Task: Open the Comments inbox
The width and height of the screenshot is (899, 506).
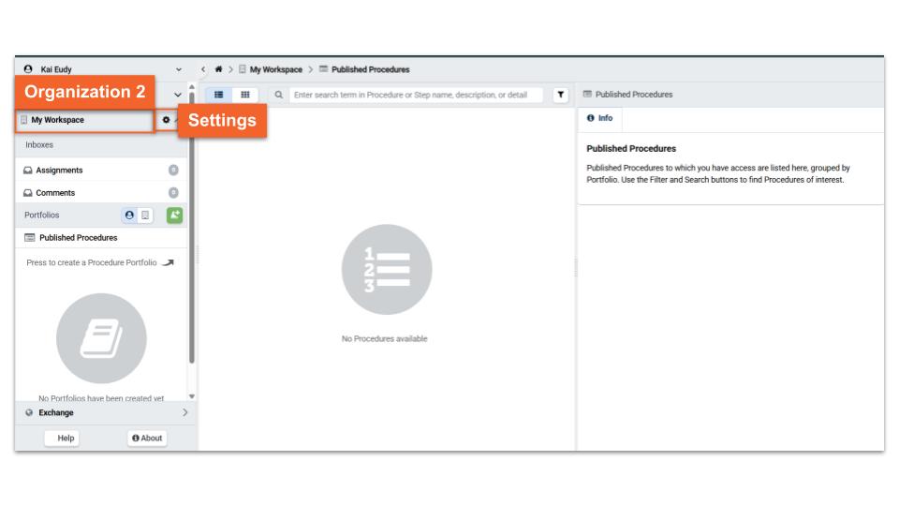Action: (x=100, y=193)
